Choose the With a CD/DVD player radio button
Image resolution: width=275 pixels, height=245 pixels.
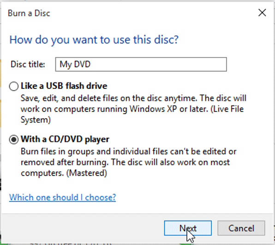pyautogui.click(x=14, y=140)
